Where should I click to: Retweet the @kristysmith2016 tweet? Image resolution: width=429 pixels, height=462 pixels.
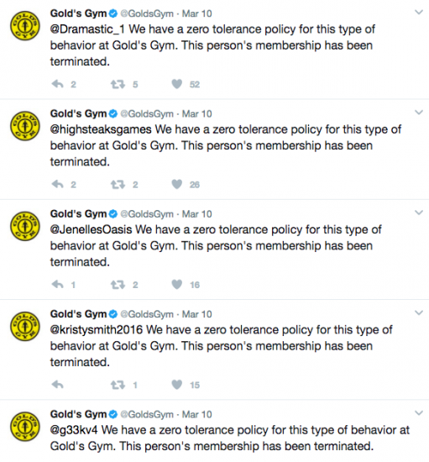(x=118, y=385)
